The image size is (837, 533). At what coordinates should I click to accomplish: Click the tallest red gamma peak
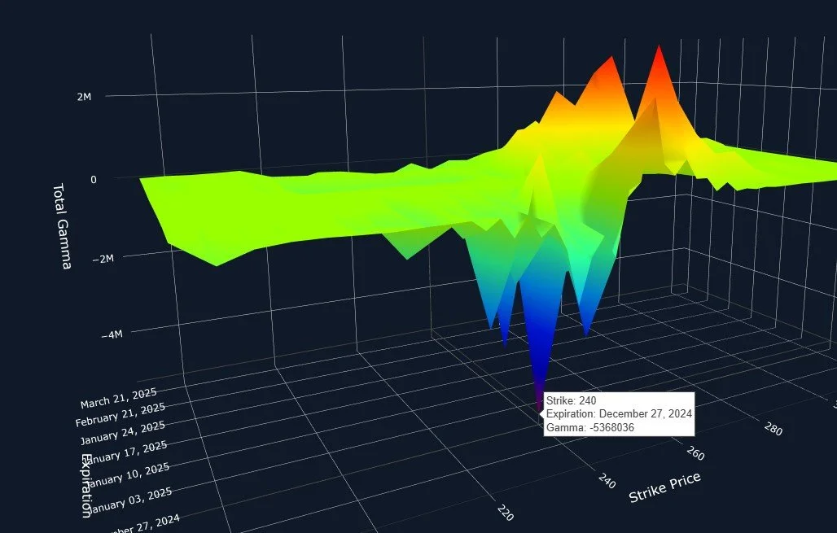pos(660,49)
